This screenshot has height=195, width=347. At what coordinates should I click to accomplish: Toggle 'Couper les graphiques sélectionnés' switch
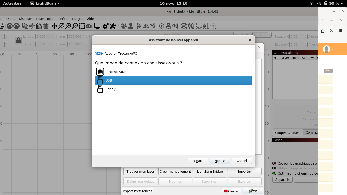274,164
